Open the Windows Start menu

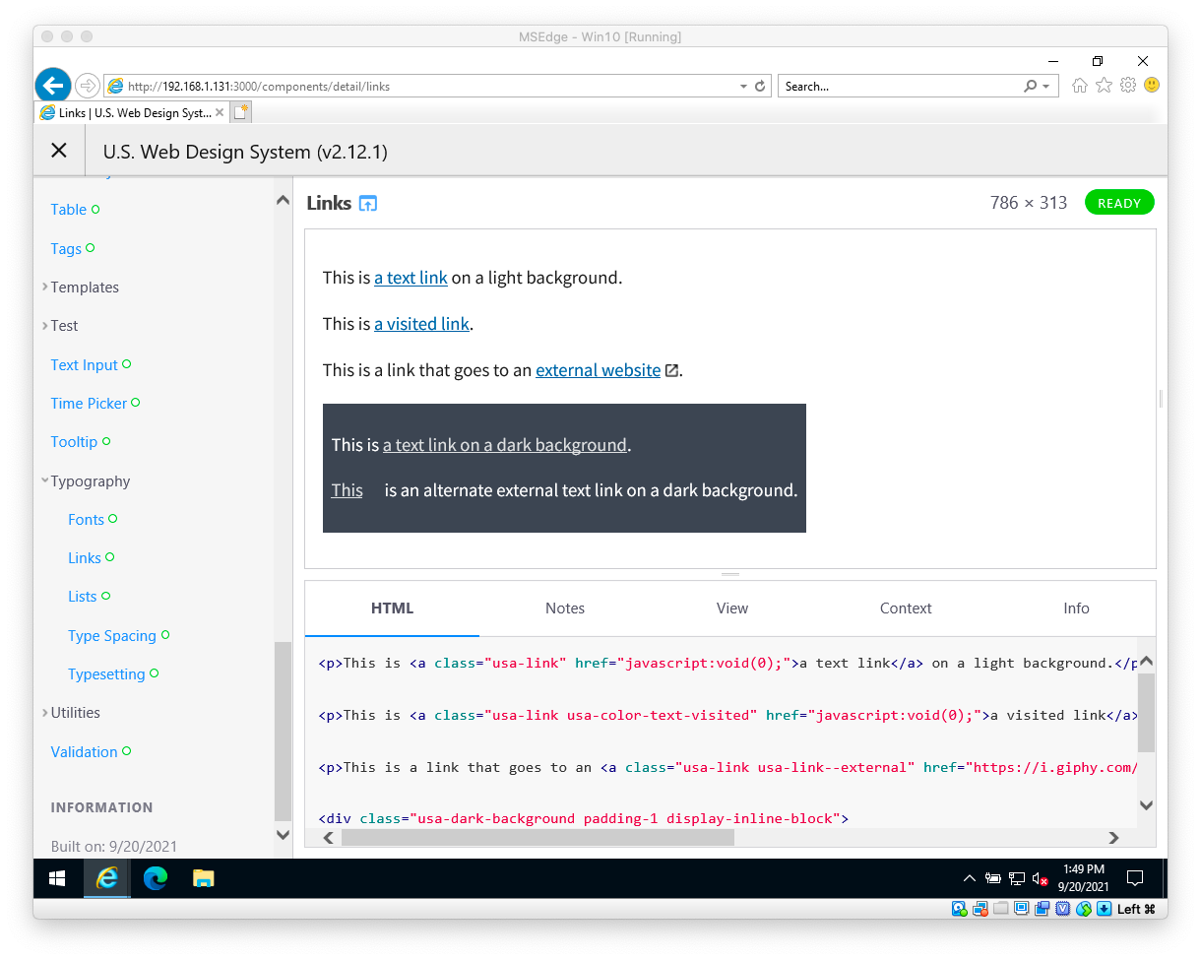57,878
